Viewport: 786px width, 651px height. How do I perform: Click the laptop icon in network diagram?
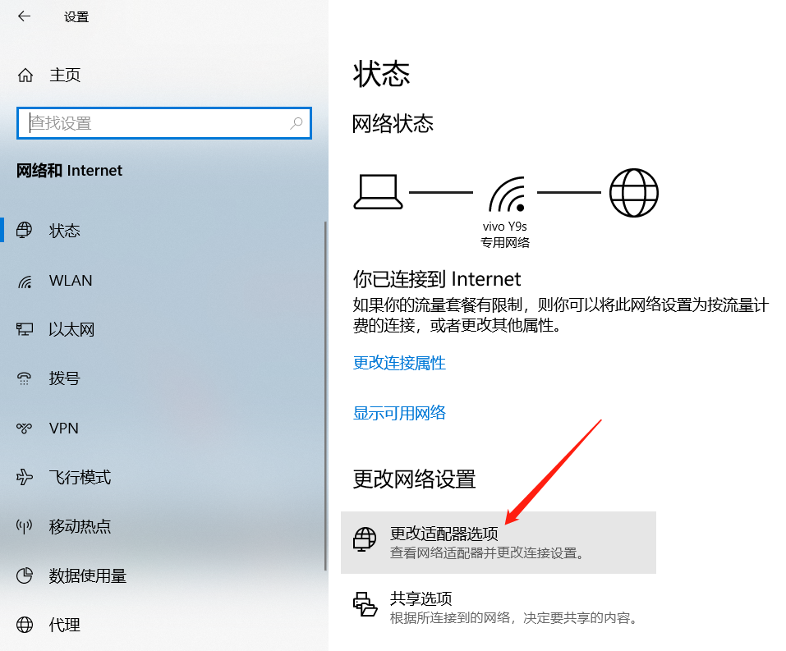pos(378,191)
